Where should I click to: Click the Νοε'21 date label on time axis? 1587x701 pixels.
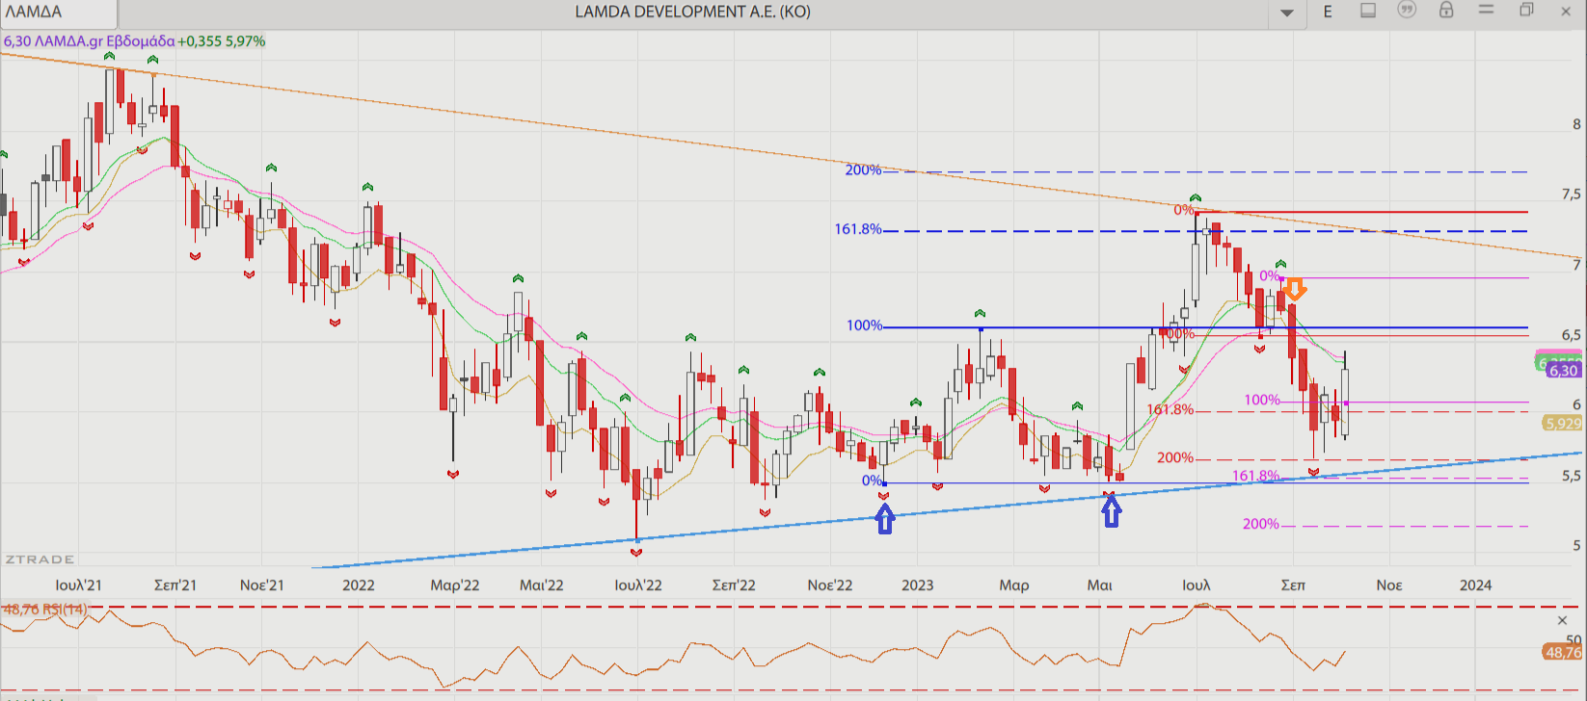[261, 584]
